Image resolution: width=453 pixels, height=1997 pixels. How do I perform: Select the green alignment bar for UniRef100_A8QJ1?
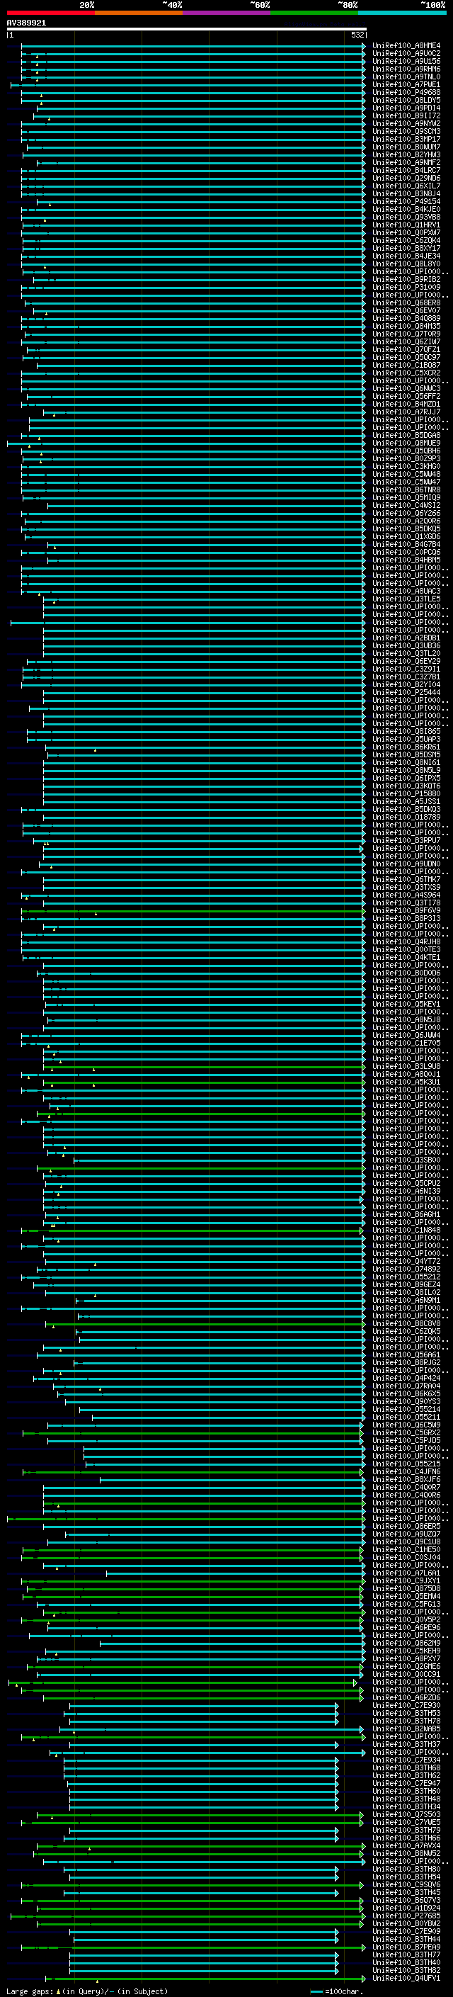193,1074
